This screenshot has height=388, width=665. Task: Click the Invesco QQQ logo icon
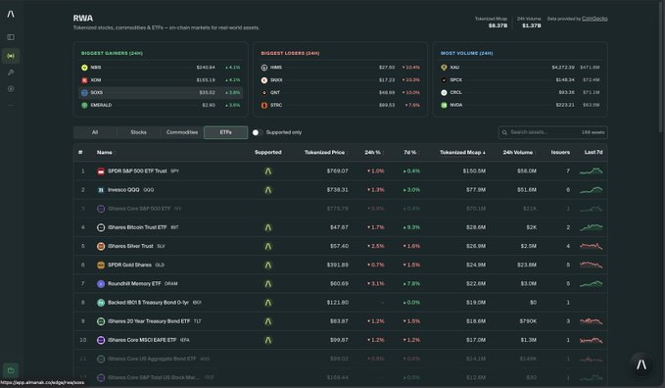(x=101, y=190)
